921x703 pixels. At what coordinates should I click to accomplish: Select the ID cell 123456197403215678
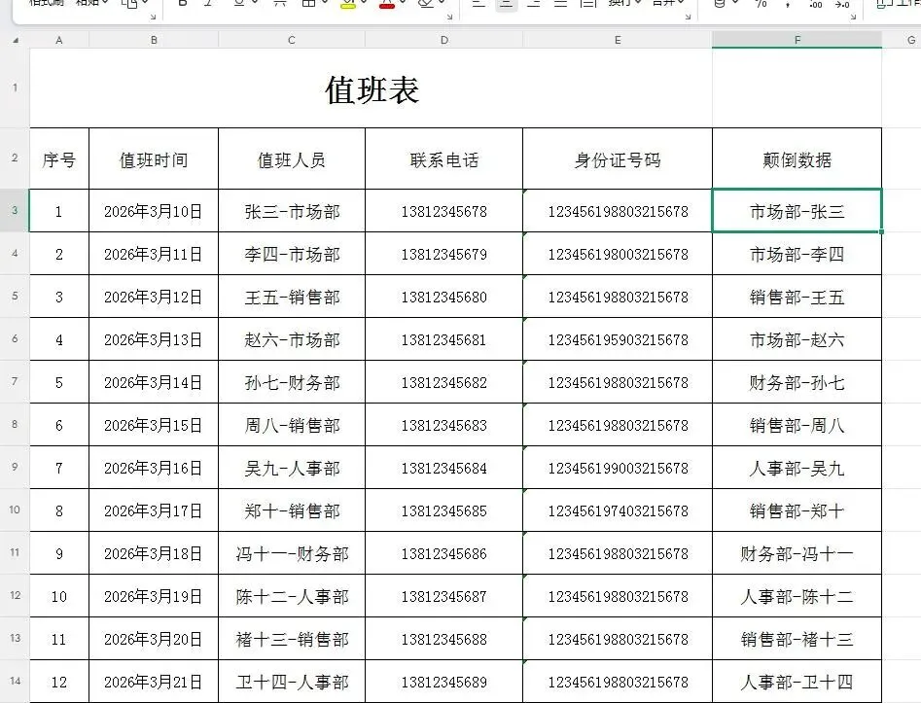(x=618, y=510)
